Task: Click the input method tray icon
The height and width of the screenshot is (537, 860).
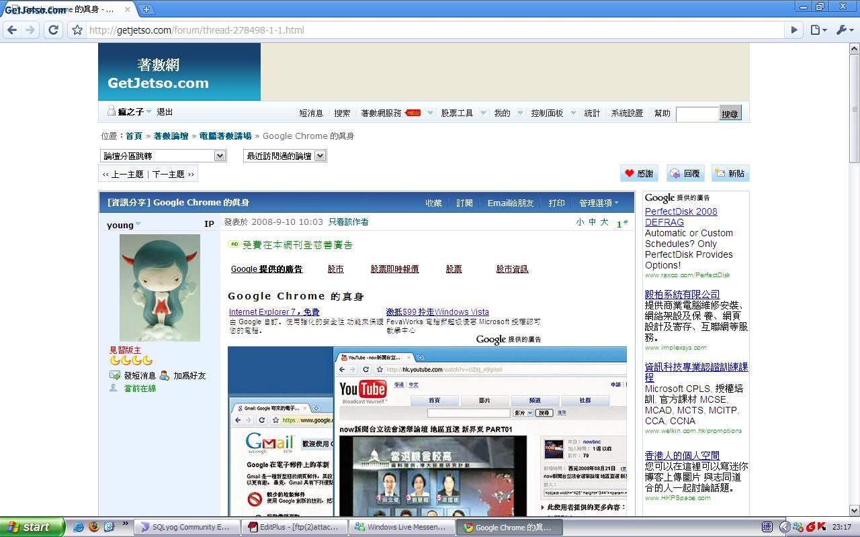Action: click(x=767, y=527)
